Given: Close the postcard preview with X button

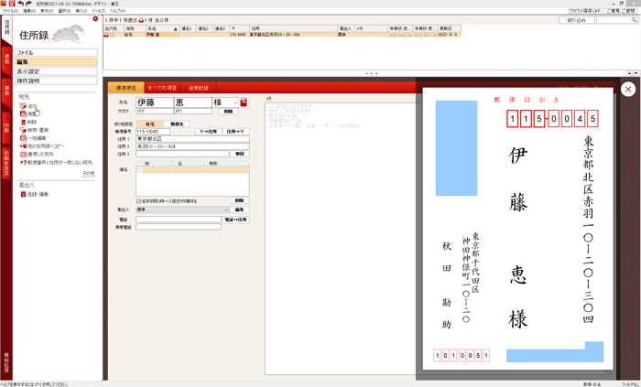Looking at the screenshot, I should click(627, 89).
